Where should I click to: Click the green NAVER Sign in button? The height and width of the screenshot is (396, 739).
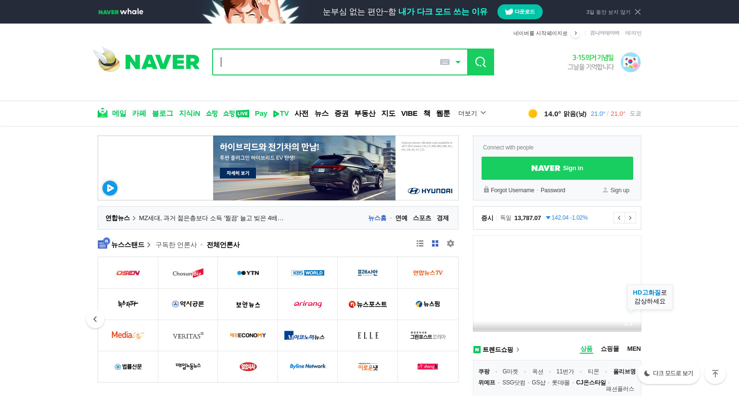557,168
